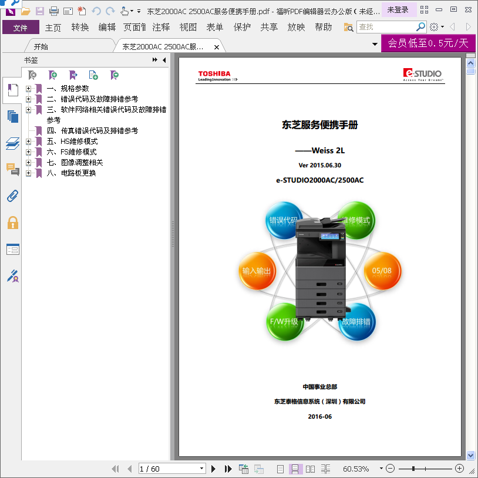Open the 文件 menu
The height and width of the screenshot is (478, 478).
pyautogui.click(x=21, y=28)
